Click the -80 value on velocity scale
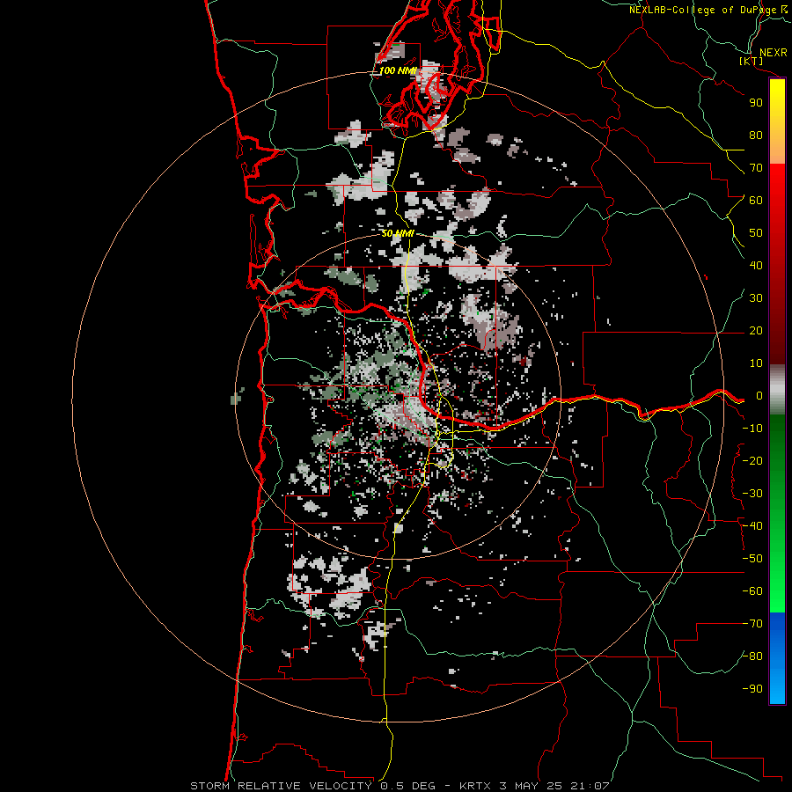The image size is (792, 792). coord(752,656)
